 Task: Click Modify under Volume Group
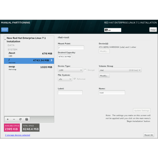pos(104,76)
